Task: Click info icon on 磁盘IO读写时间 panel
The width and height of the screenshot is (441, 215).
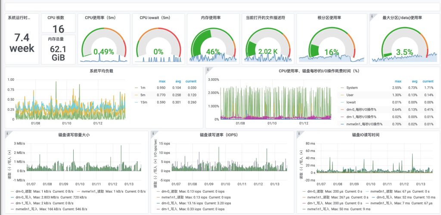Action: (299, 133)
